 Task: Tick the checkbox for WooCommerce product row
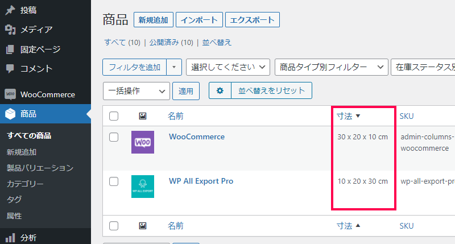pyautogui.click(x=114, y=137)
